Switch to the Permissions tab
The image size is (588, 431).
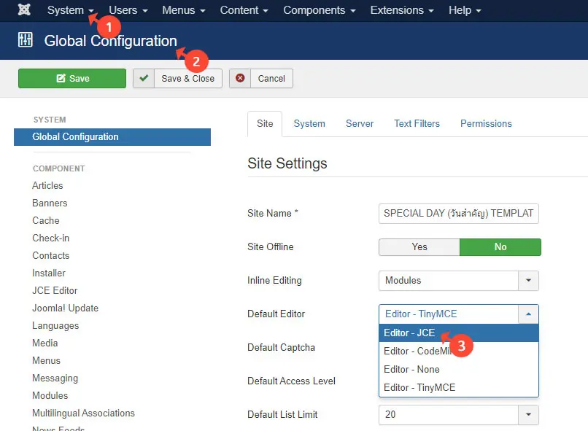(486, 124)
